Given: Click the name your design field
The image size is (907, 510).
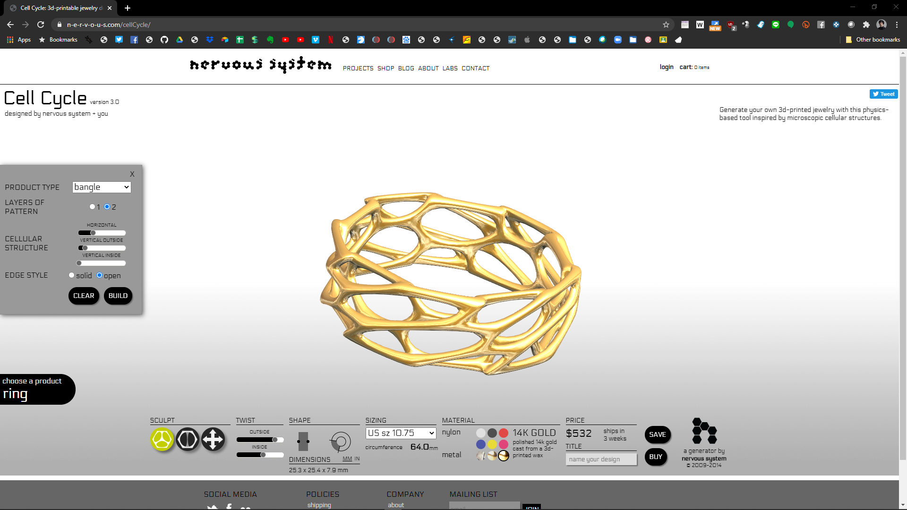Looking at the screenshot, I should [x=601, y=459].
